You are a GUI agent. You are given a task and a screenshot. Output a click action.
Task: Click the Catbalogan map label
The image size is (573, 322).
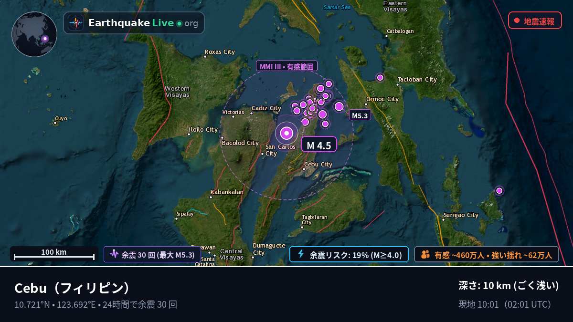tap(400, 31)
